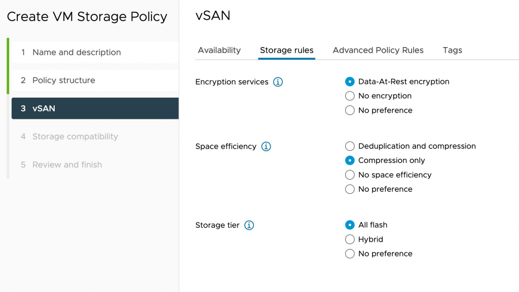The image size is (519, 292).
Task: Open the Tags tab
Action: click(x=452, y=50)
